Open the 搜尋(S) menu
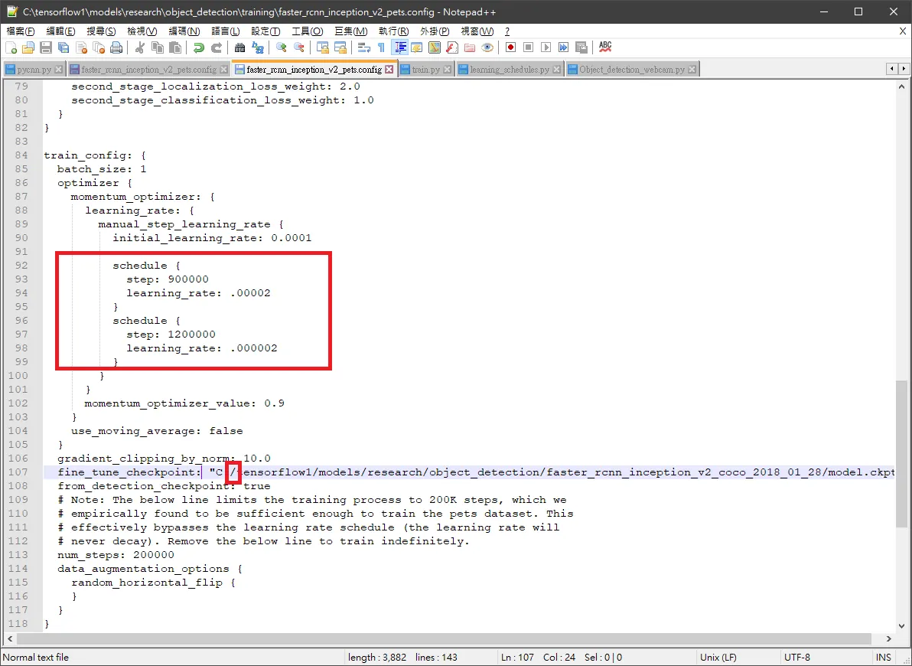 coord(101,31)
